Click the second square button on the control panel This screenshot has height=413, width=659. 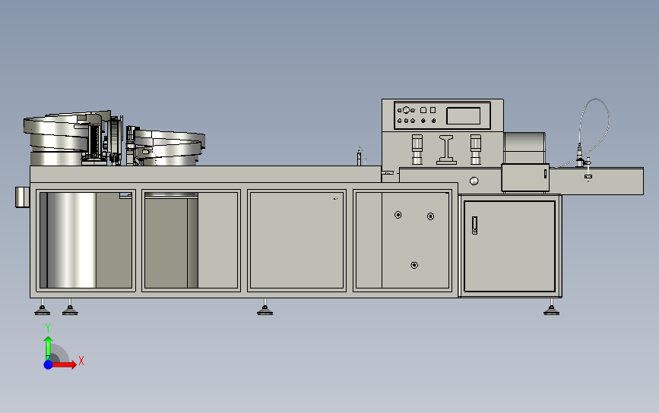433,110
